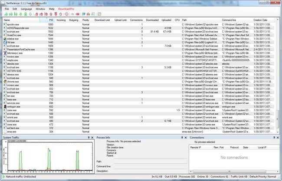Select the mDNSResponder.exe process row
Viewport: 282px width, 181px height.
138,28
